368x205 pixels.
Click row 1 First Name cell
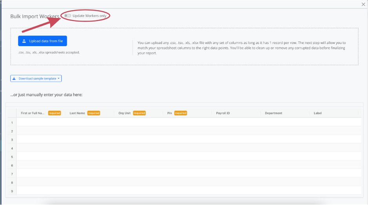[41, 122]
